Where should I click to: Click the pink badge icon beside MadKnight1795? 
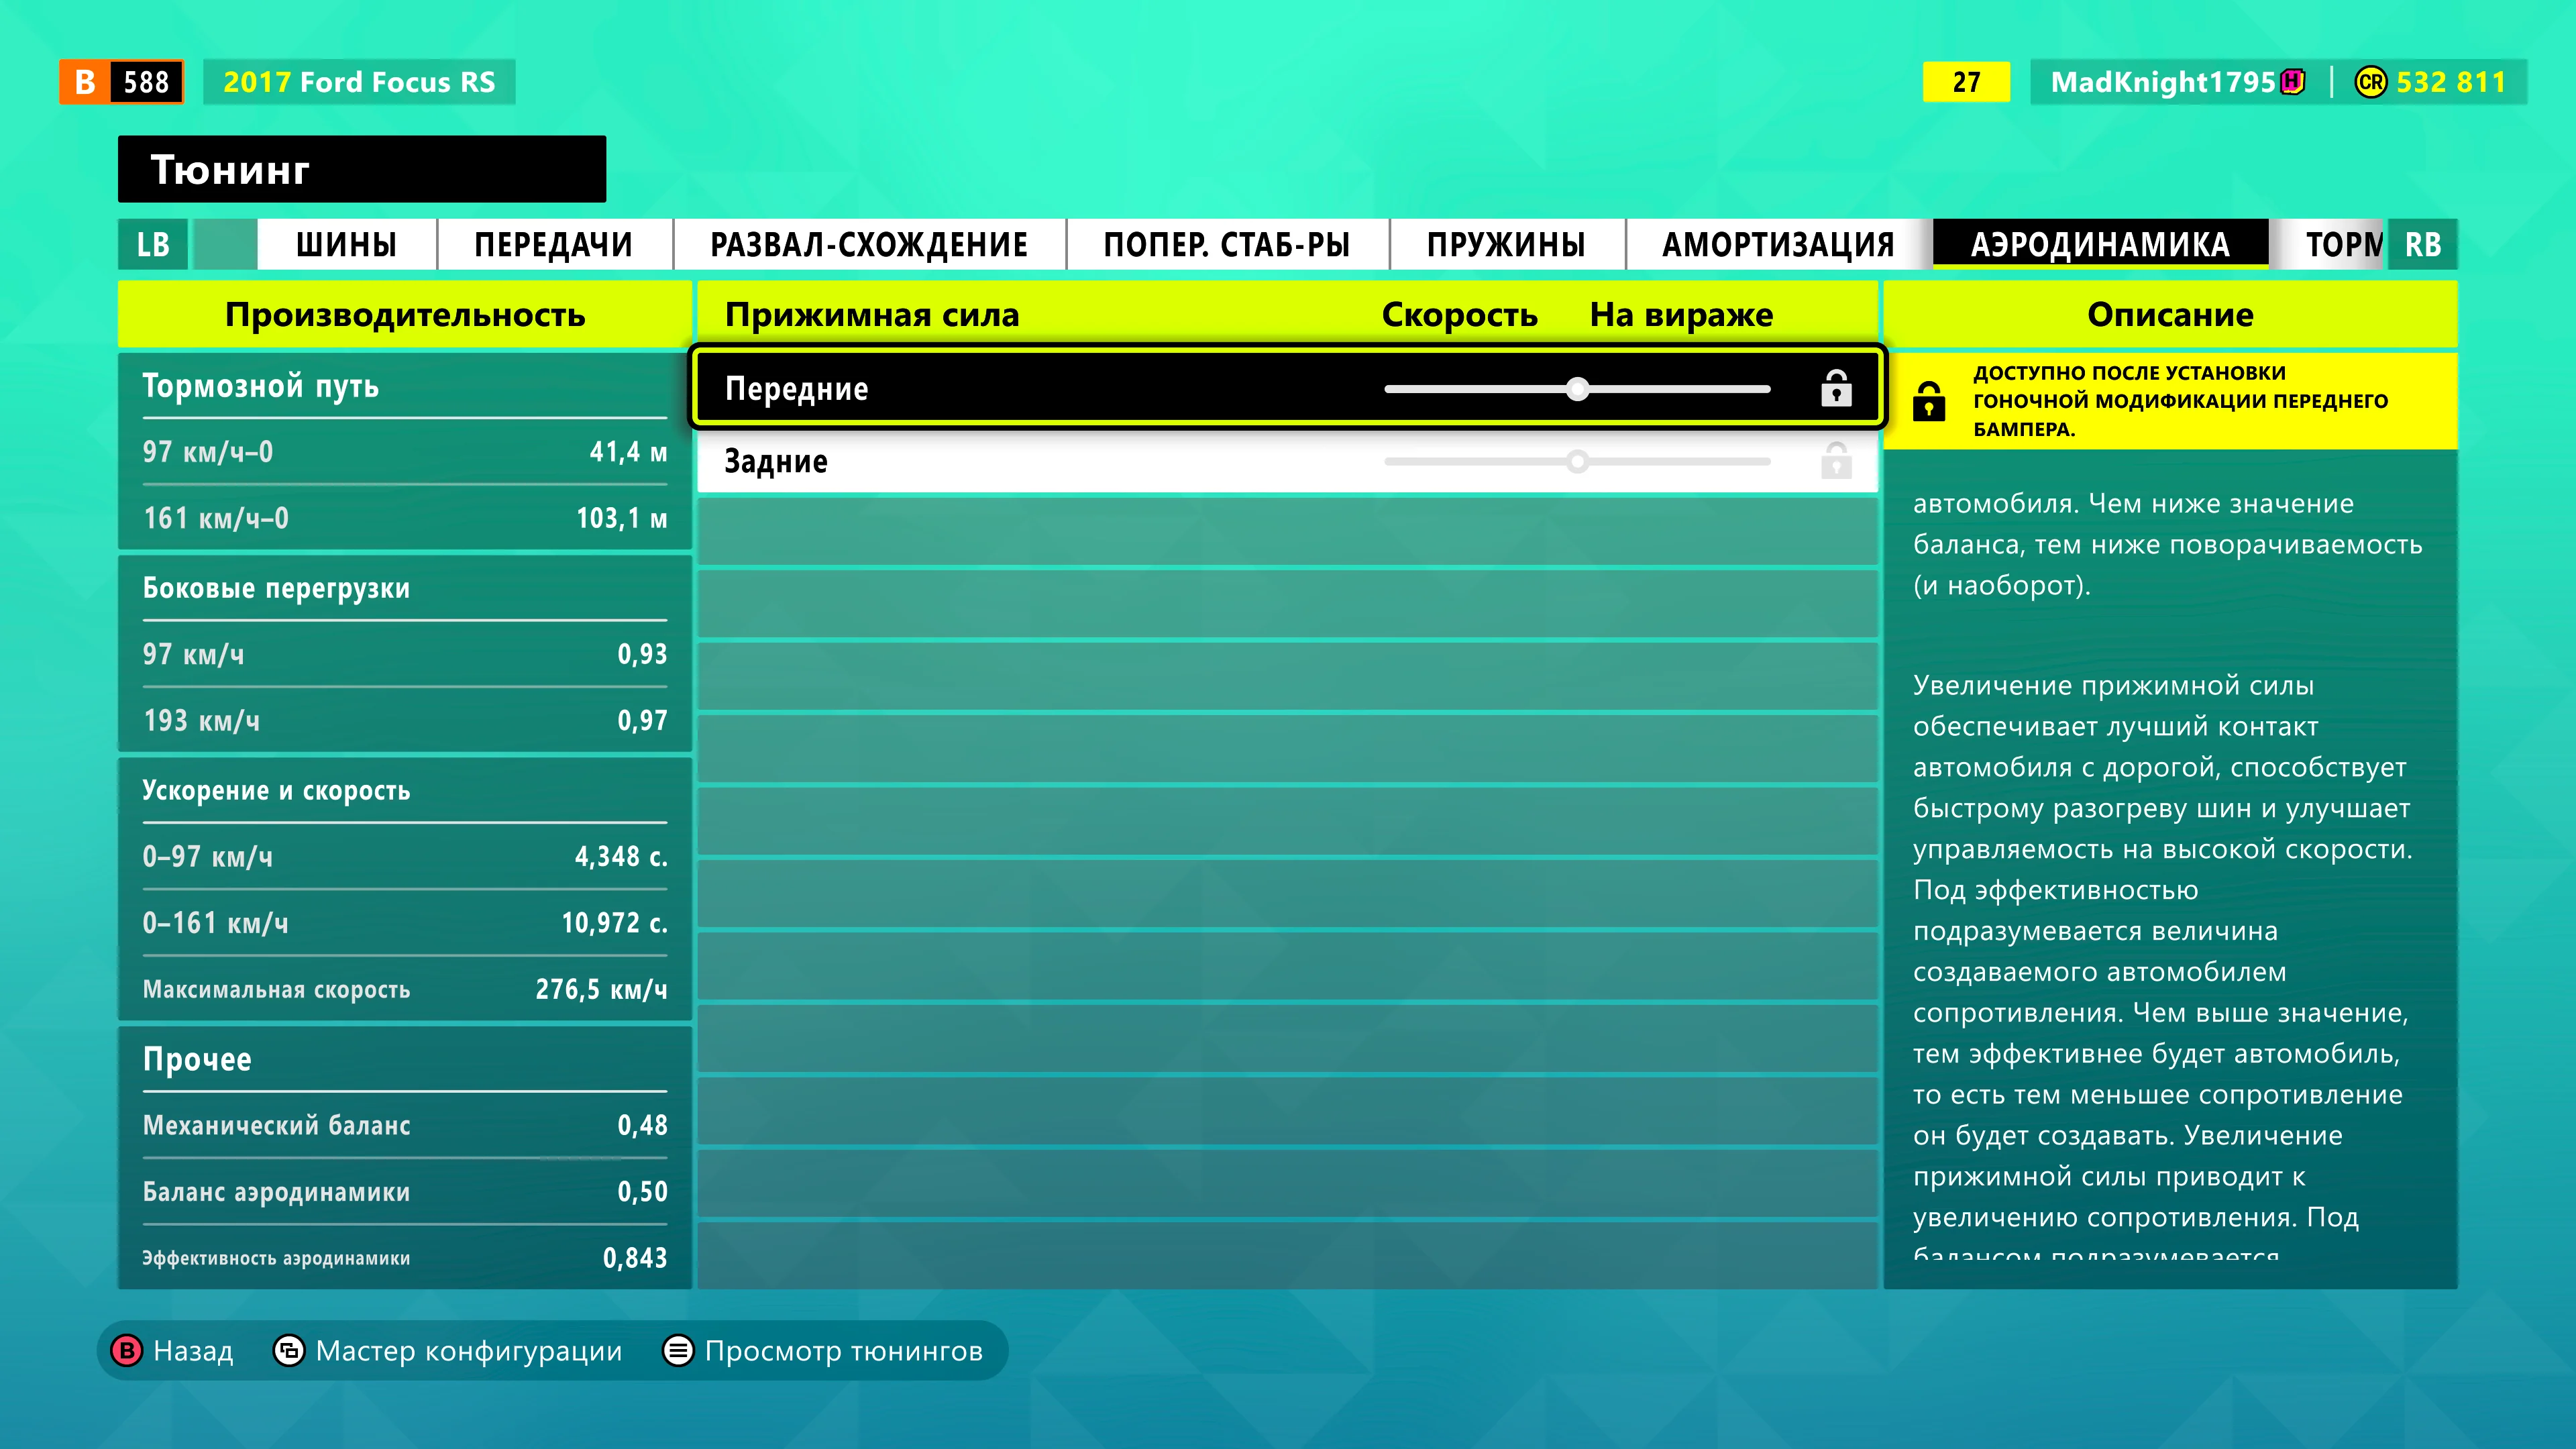(2293, 82)
